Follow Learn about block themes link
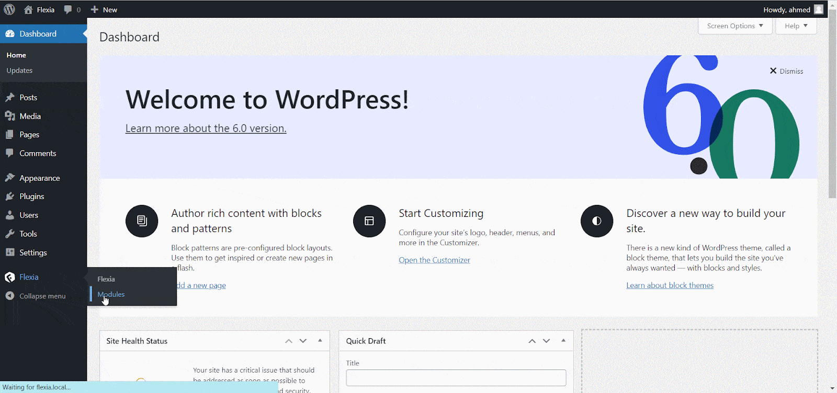Screen dimensions: 837x393 (670, 285)
